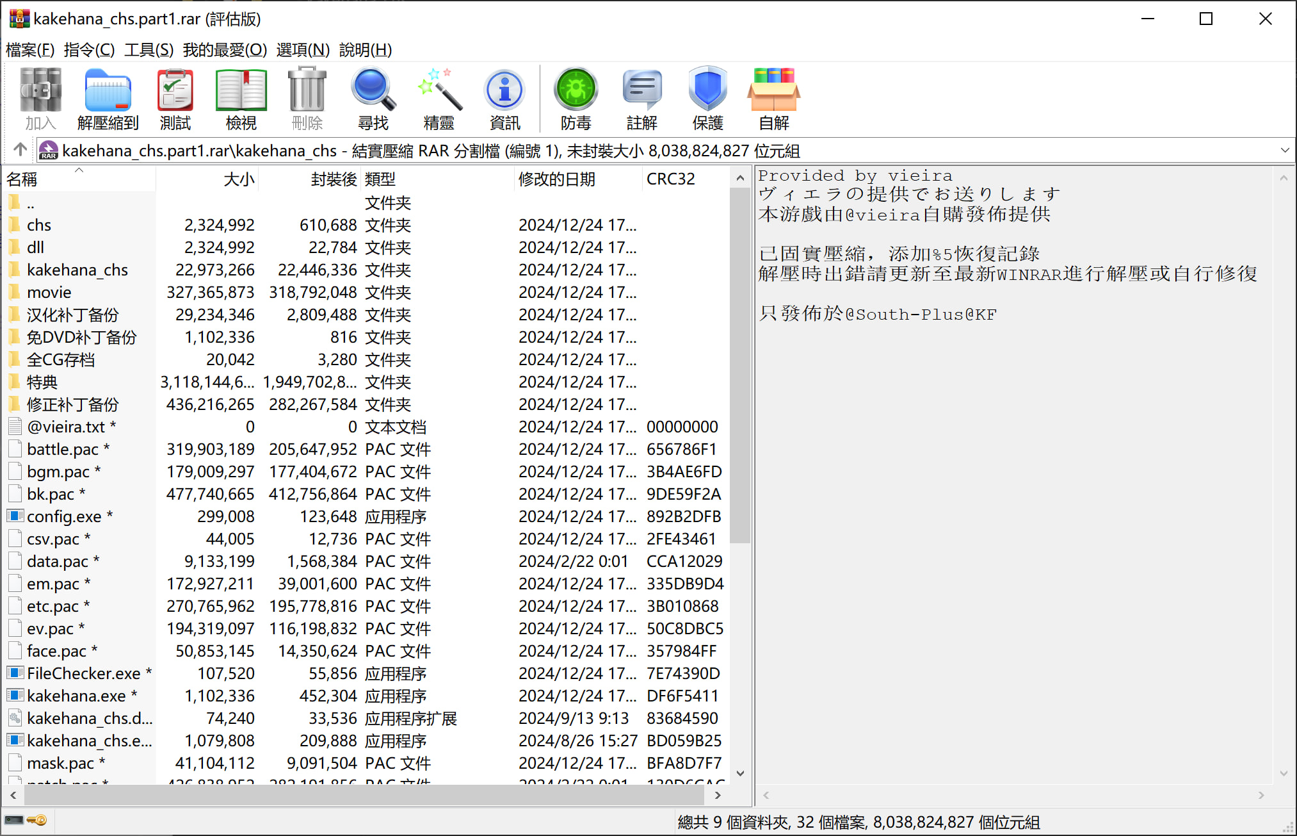Open the View file icon
1297x836 pixels.
pos(241,99)
